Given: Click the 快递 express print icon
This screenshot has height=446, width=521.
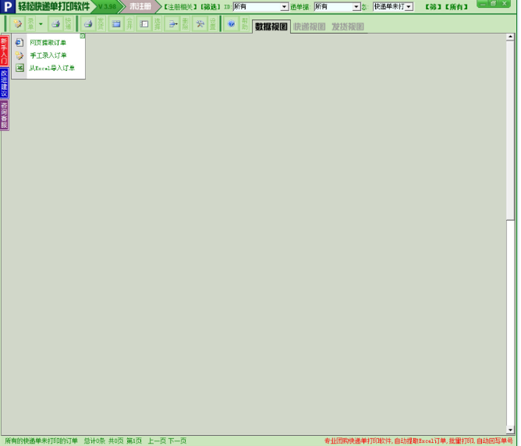Looking at the screenshot, I should point(56,24).
